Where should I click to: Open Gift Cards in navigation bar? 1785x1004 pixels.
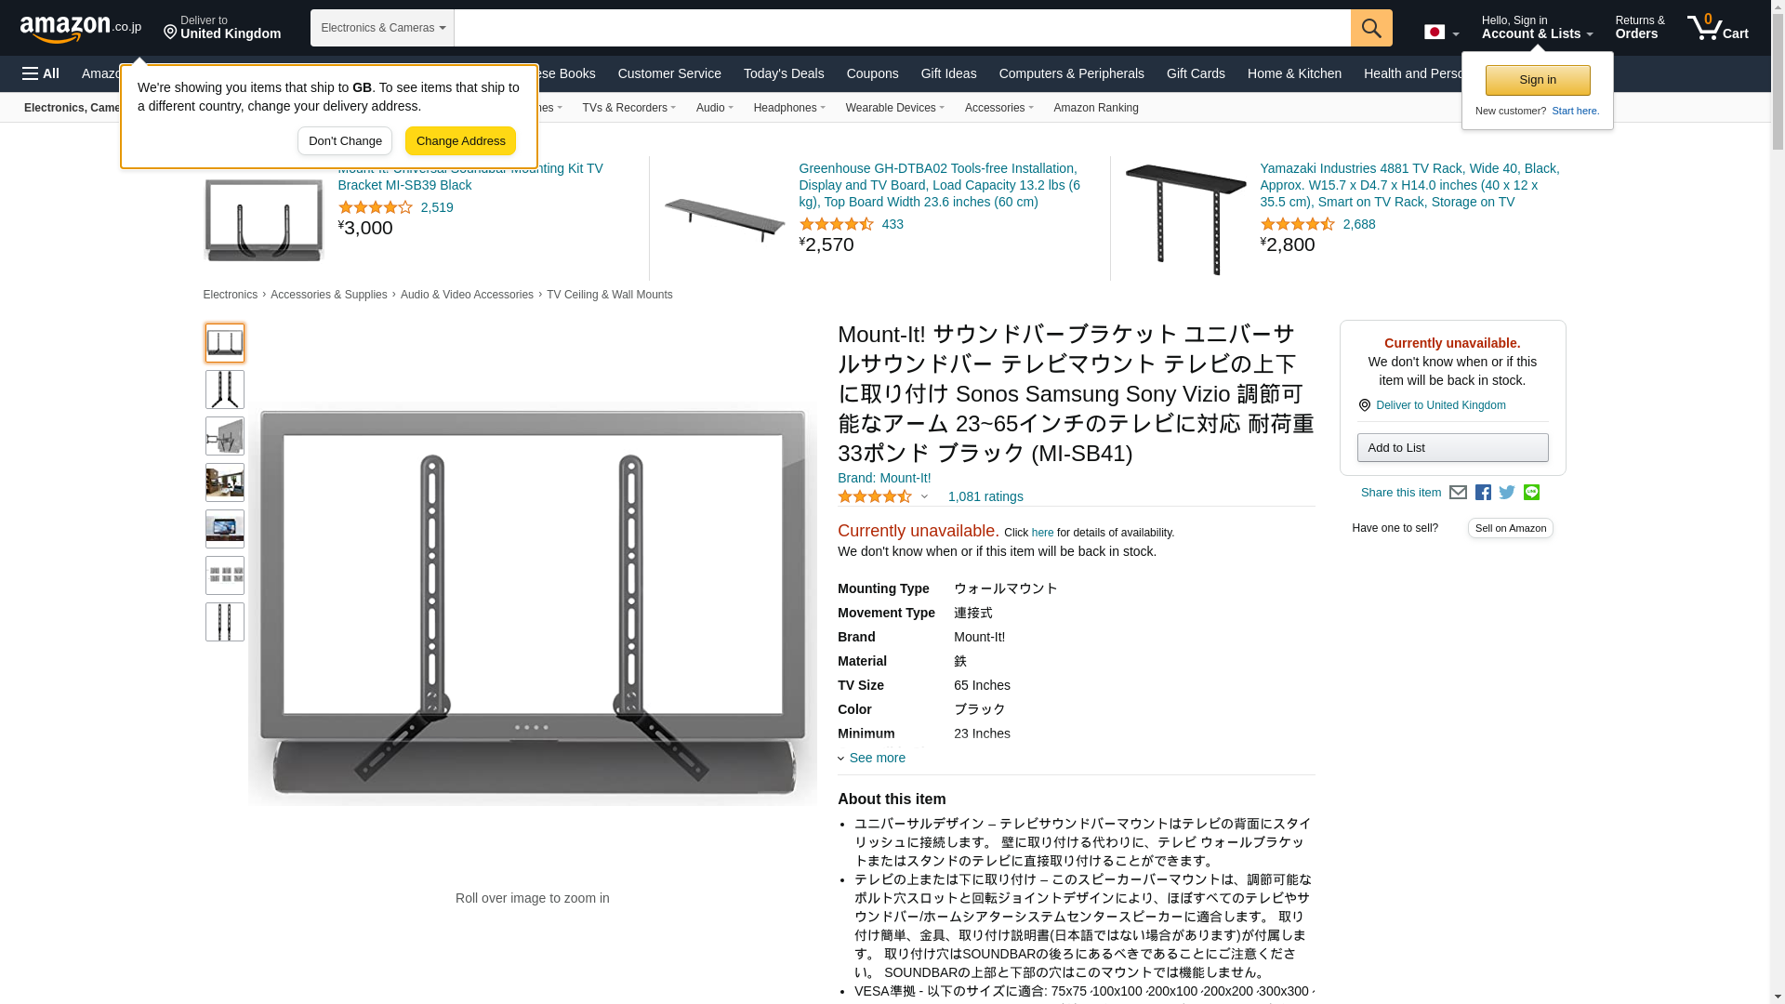click(1196, 73)
